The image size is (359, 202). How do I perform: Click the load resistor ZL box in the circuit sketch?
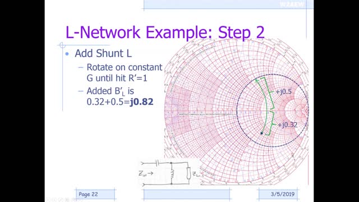(x=188, y=173)
